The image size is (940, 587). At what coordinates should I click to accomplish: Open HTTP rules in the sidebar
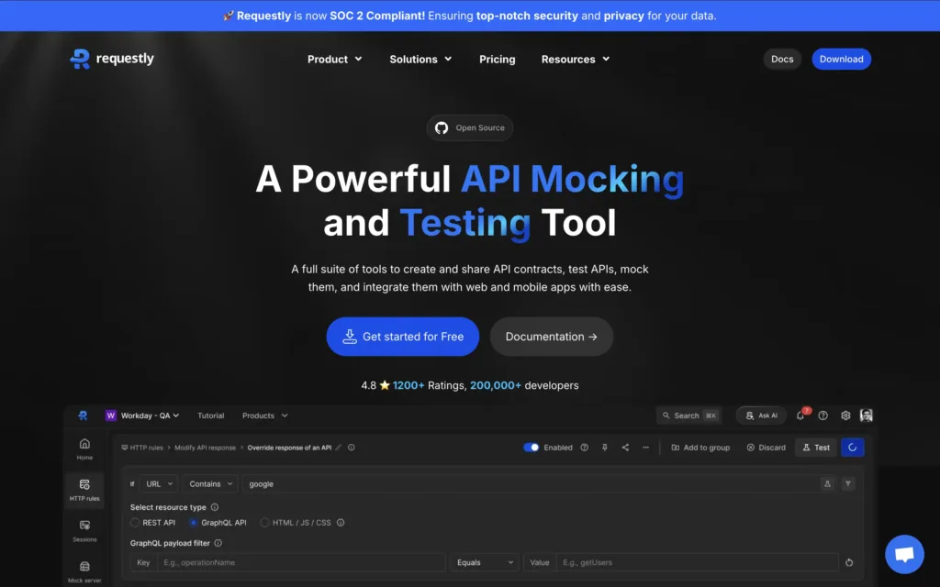[84, 490]
